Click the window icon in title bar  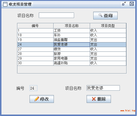click(5, 4)
